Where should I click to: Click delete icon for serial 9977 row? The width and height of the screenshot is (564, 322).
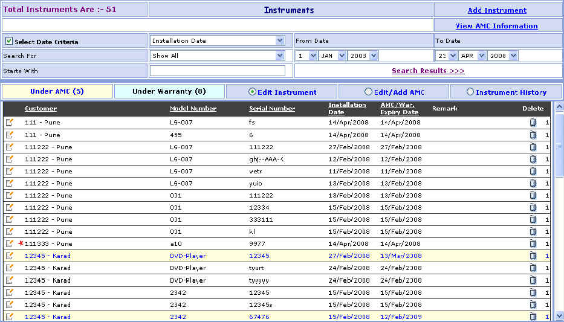coord(533,243)
